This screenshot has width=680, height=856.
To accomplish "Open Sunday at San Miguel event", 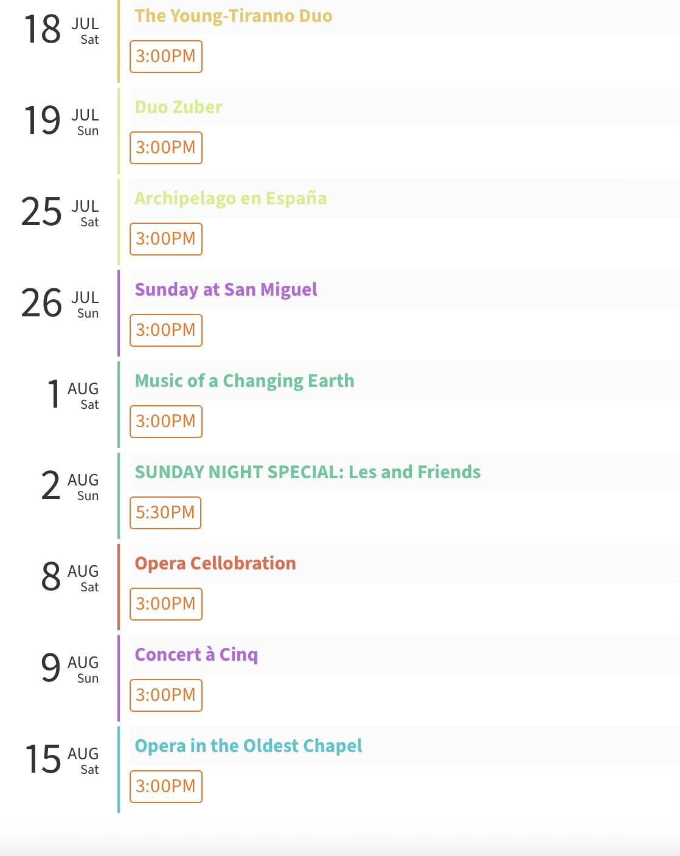I will click(x=226, y=290).
